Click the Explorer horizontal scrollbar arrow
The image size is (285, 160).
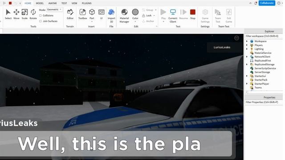[246, 92]
